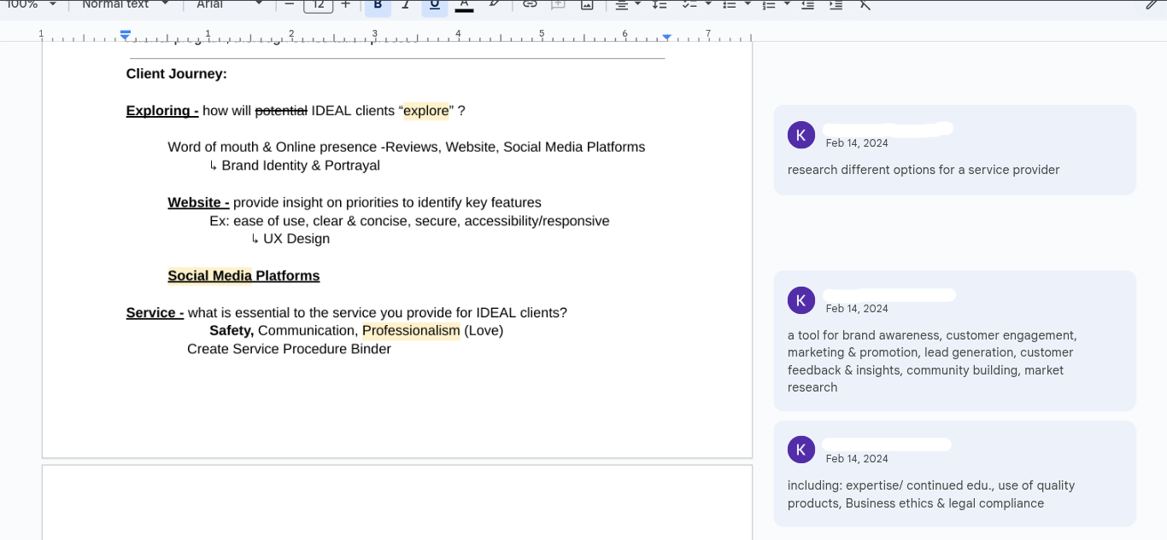Decrease the font size with minus
Image resolution: width=1167 pixels, height=540 pixels.
pos(289,5)
